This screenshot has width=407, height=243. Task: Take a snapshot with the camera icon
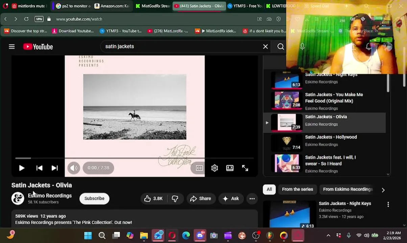click(269, 19)
